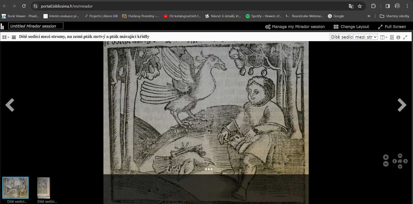Show the object information metadata
The width and height of the screenshot is (413, 204).
click(x=398, y=37)
